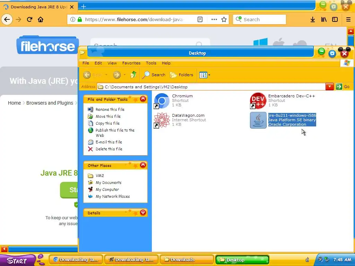Open the Help menu
The height and width of the screenshot is (266, 355).
pyautogui.click(x=166, y=63)
